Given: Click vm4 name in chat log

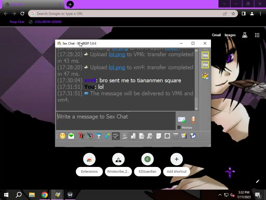Looking at the screenshot, I should click(x=90, y=80).
